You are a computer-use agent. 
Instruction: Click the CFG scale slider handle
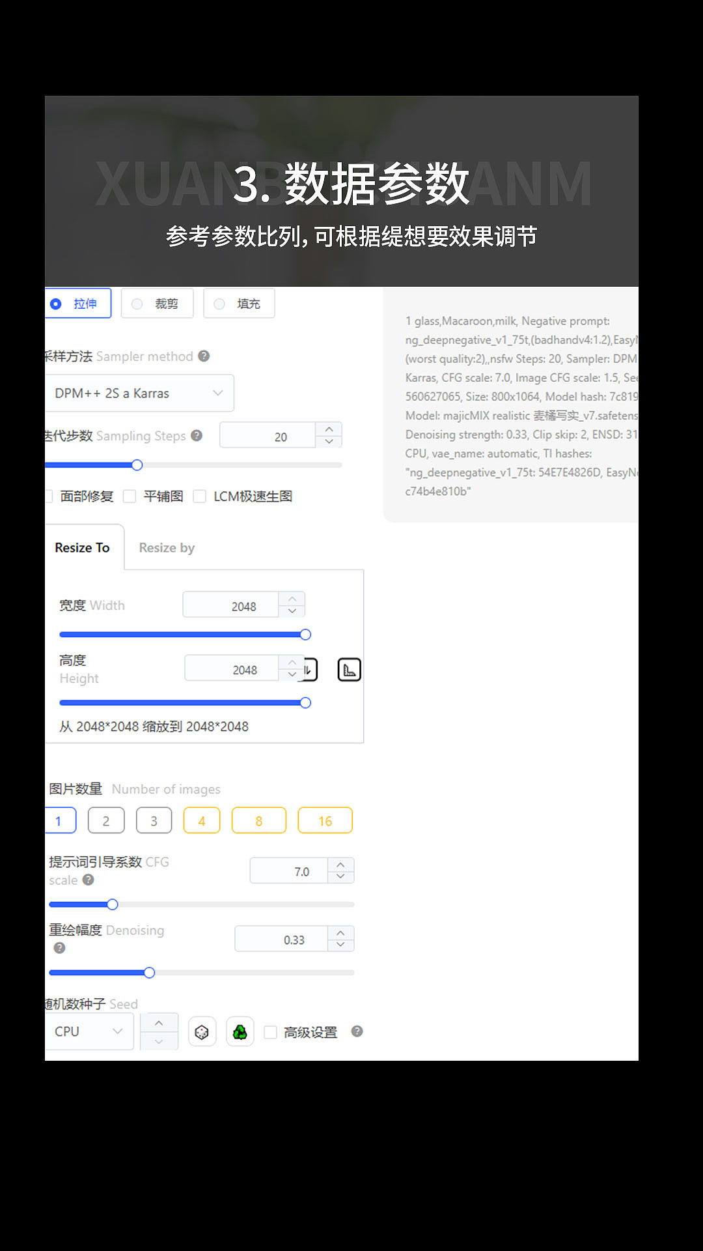tap(113, 904)
